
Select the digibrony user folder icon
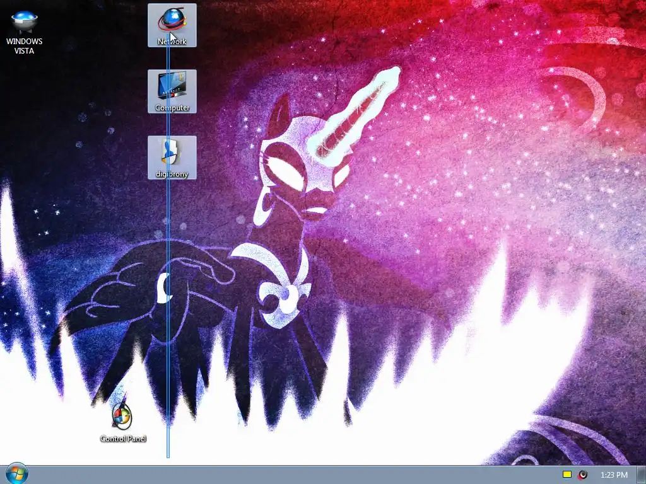click(x=172, y=158)
